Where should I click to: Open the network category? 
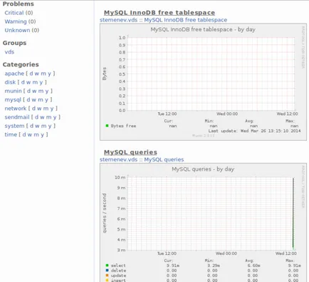[x=16, y=109]
